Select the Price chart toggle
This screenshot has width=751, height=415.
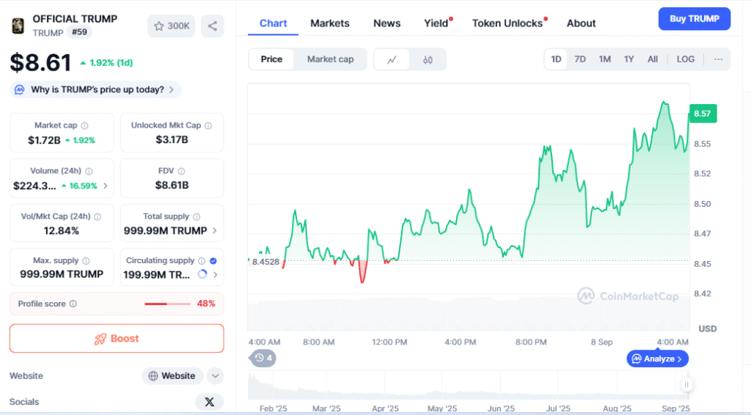coord(271,59)
